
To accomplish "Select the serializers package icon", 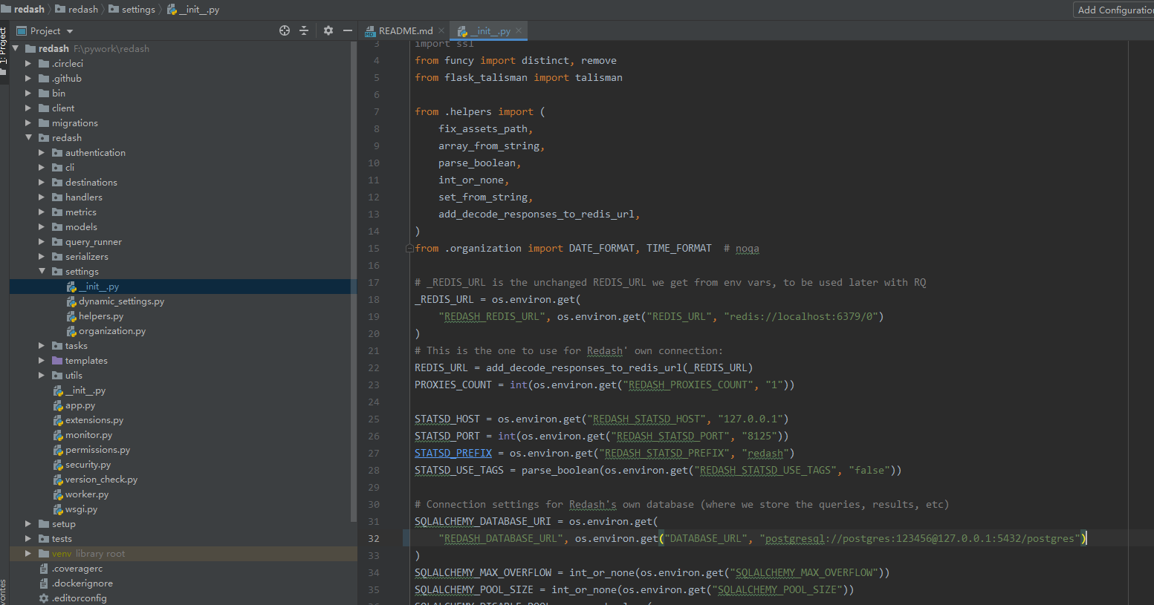I will (57, 256).
